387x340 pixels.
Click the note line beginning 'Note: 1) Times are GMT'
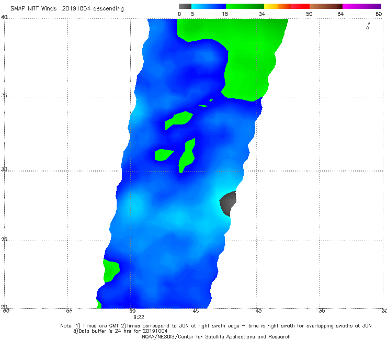pyautogui.click(x=216, y=326)
